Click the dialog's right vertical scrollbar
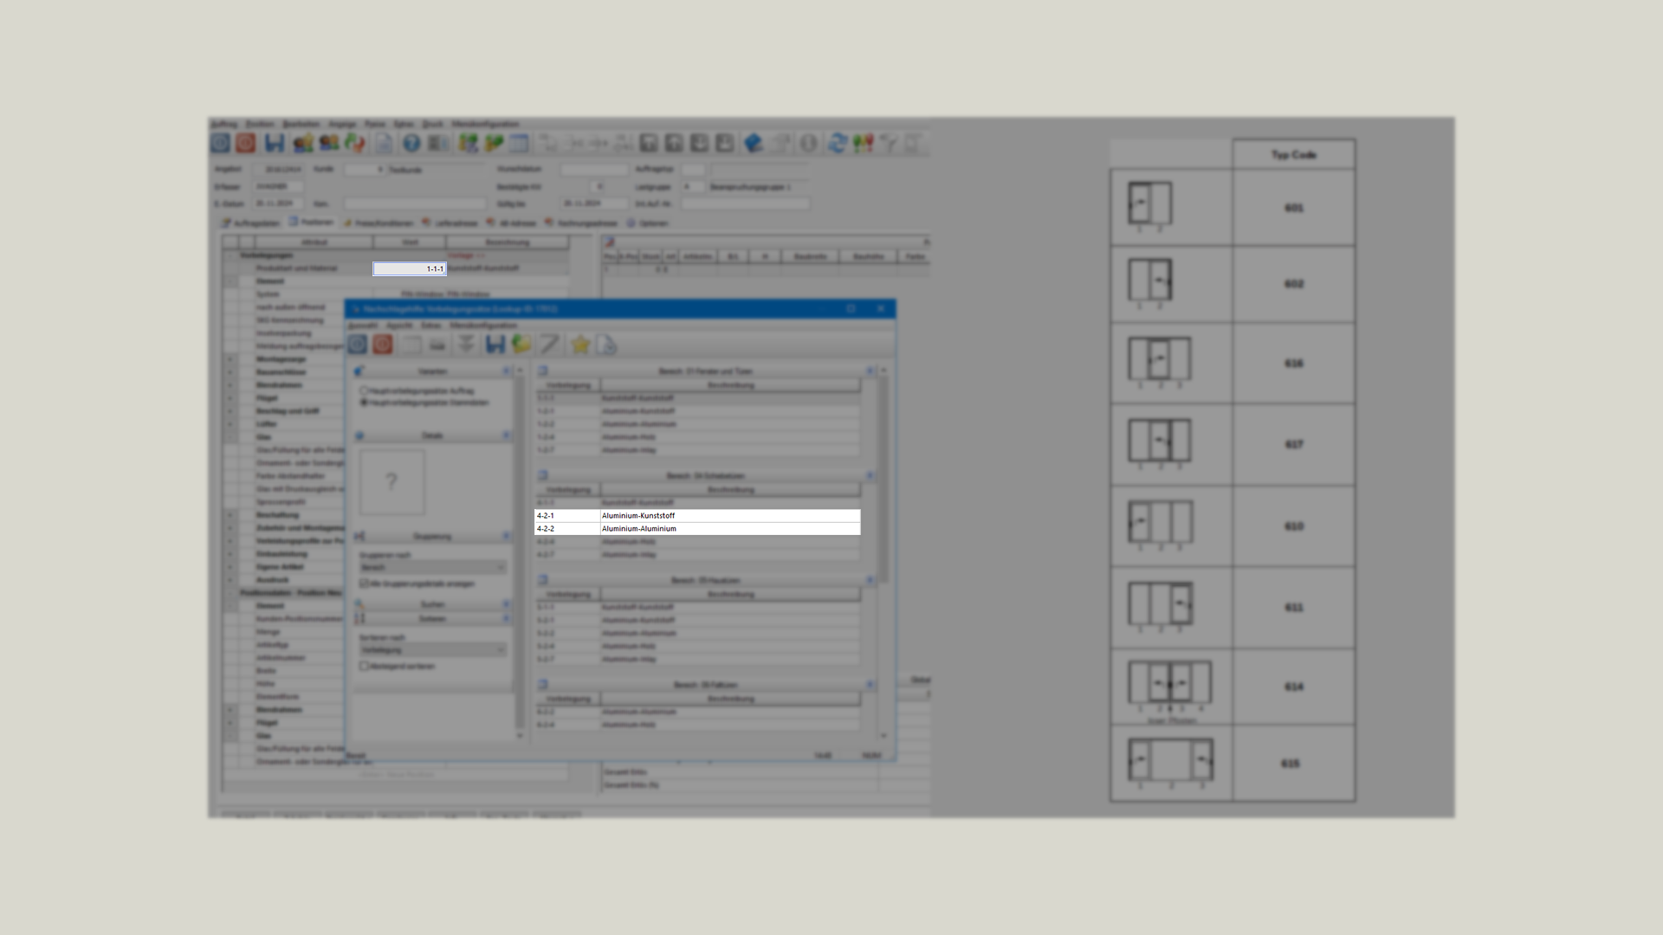 (884, 554)
